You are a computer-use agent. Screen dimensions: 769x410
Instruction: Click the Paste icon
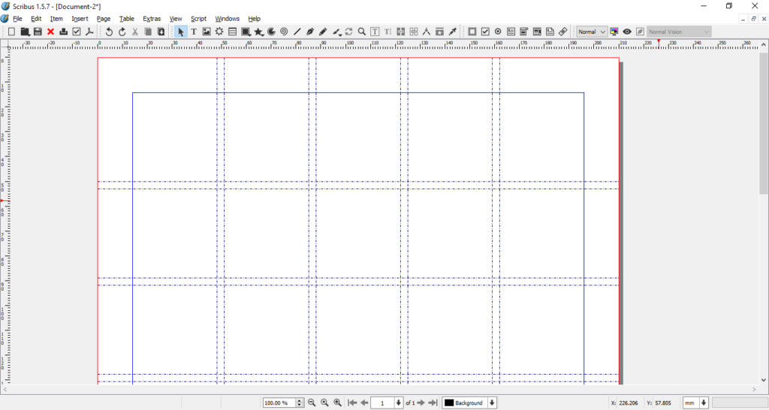(x=161, y=32)
